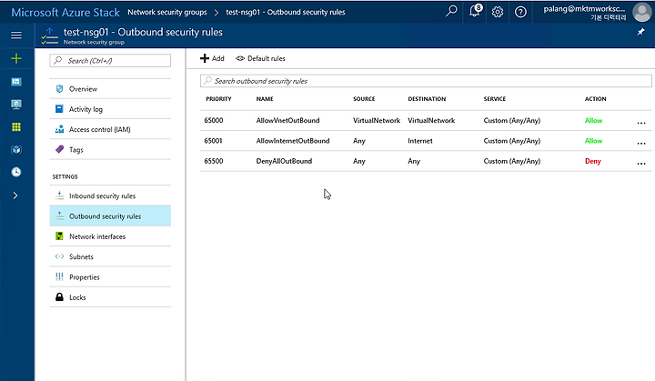This screenshot has height=381, width=655.
Task: Open Network security groups breadcrumb
Action: (x=167, y=12)
